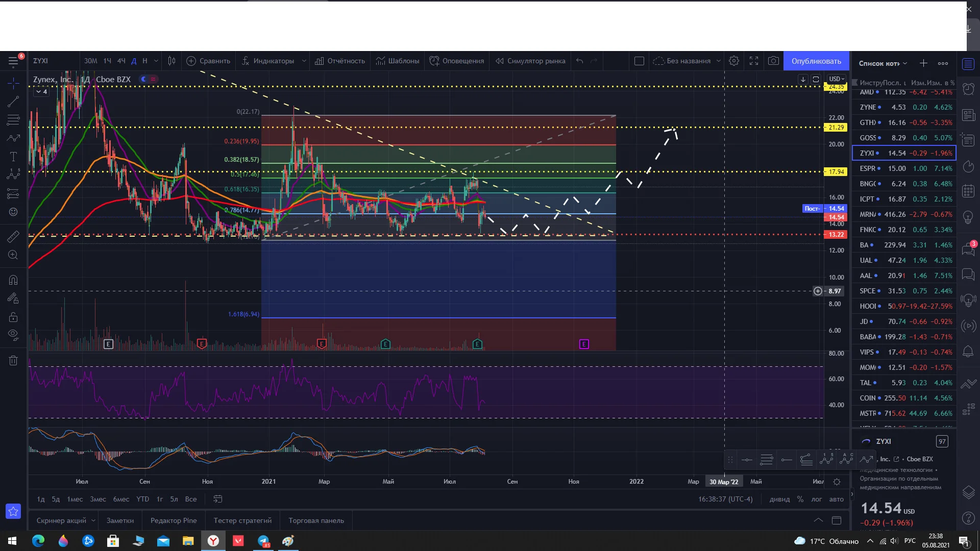Switch to the Тестер стратегий tab
The width and height of the screenshot is (980, 551).
click(x=242, y=521)
